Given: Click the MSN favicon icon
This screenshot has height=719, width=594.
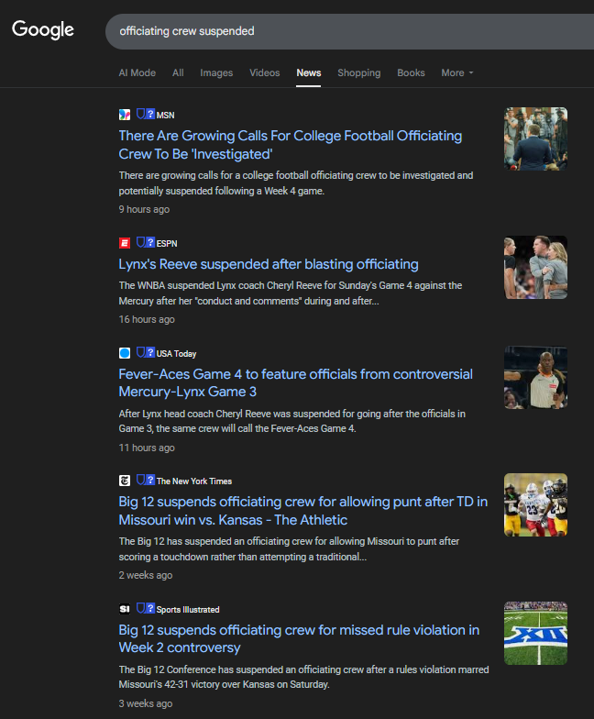Looking at the screenshot, I should (x=125, y=115).
